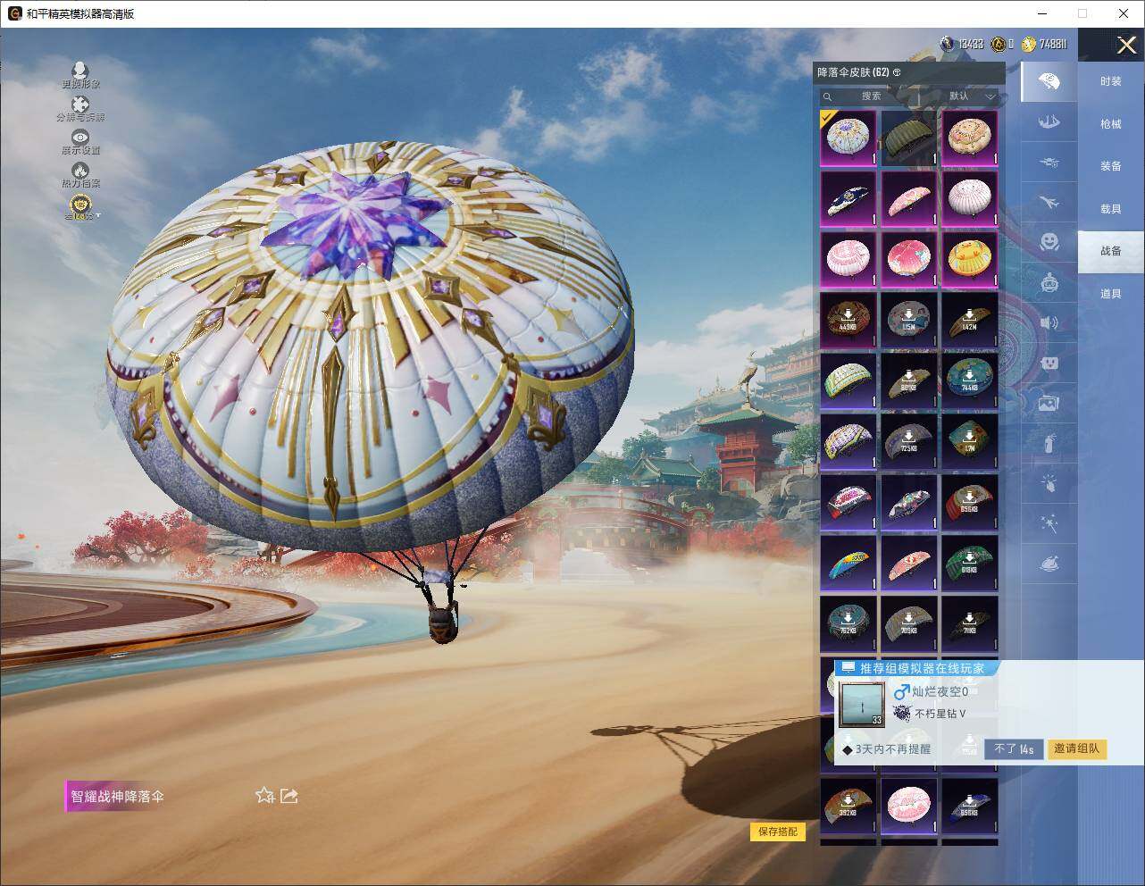
Task: Switch to the 枪械 tab
Action: pos(1111,124)
